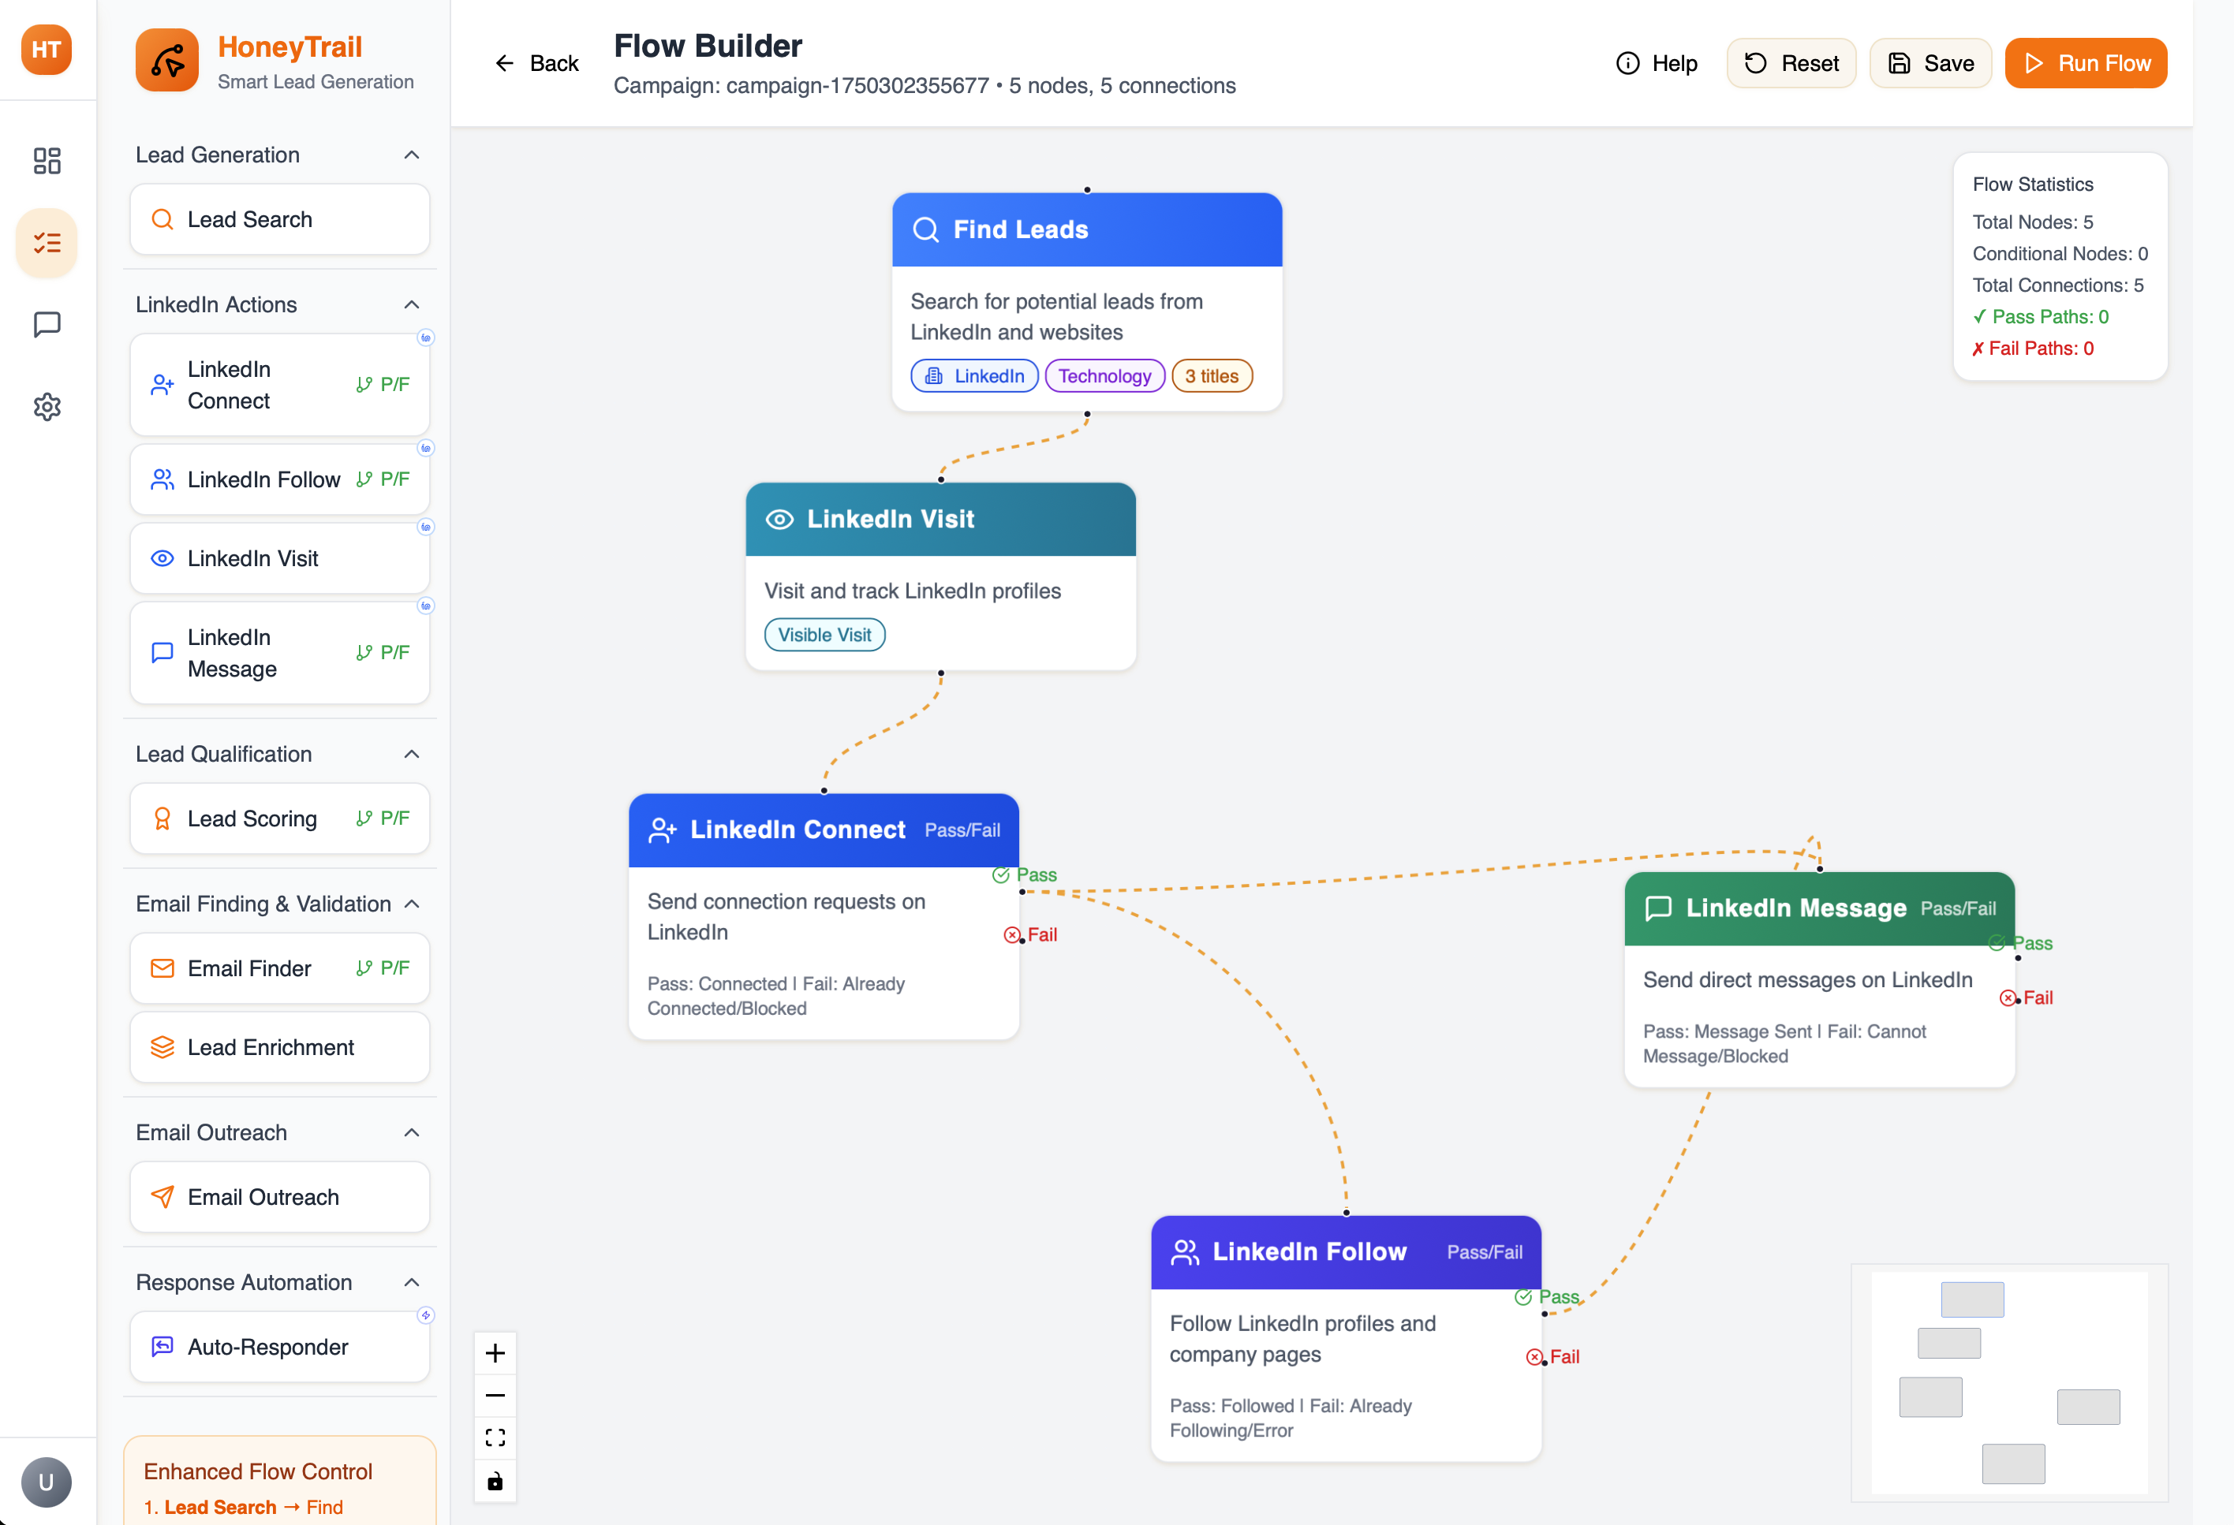The height and width of the screenshot is (1525, 2234).
Task: Select the checklist navigation icon
Action: click(46, 243)
